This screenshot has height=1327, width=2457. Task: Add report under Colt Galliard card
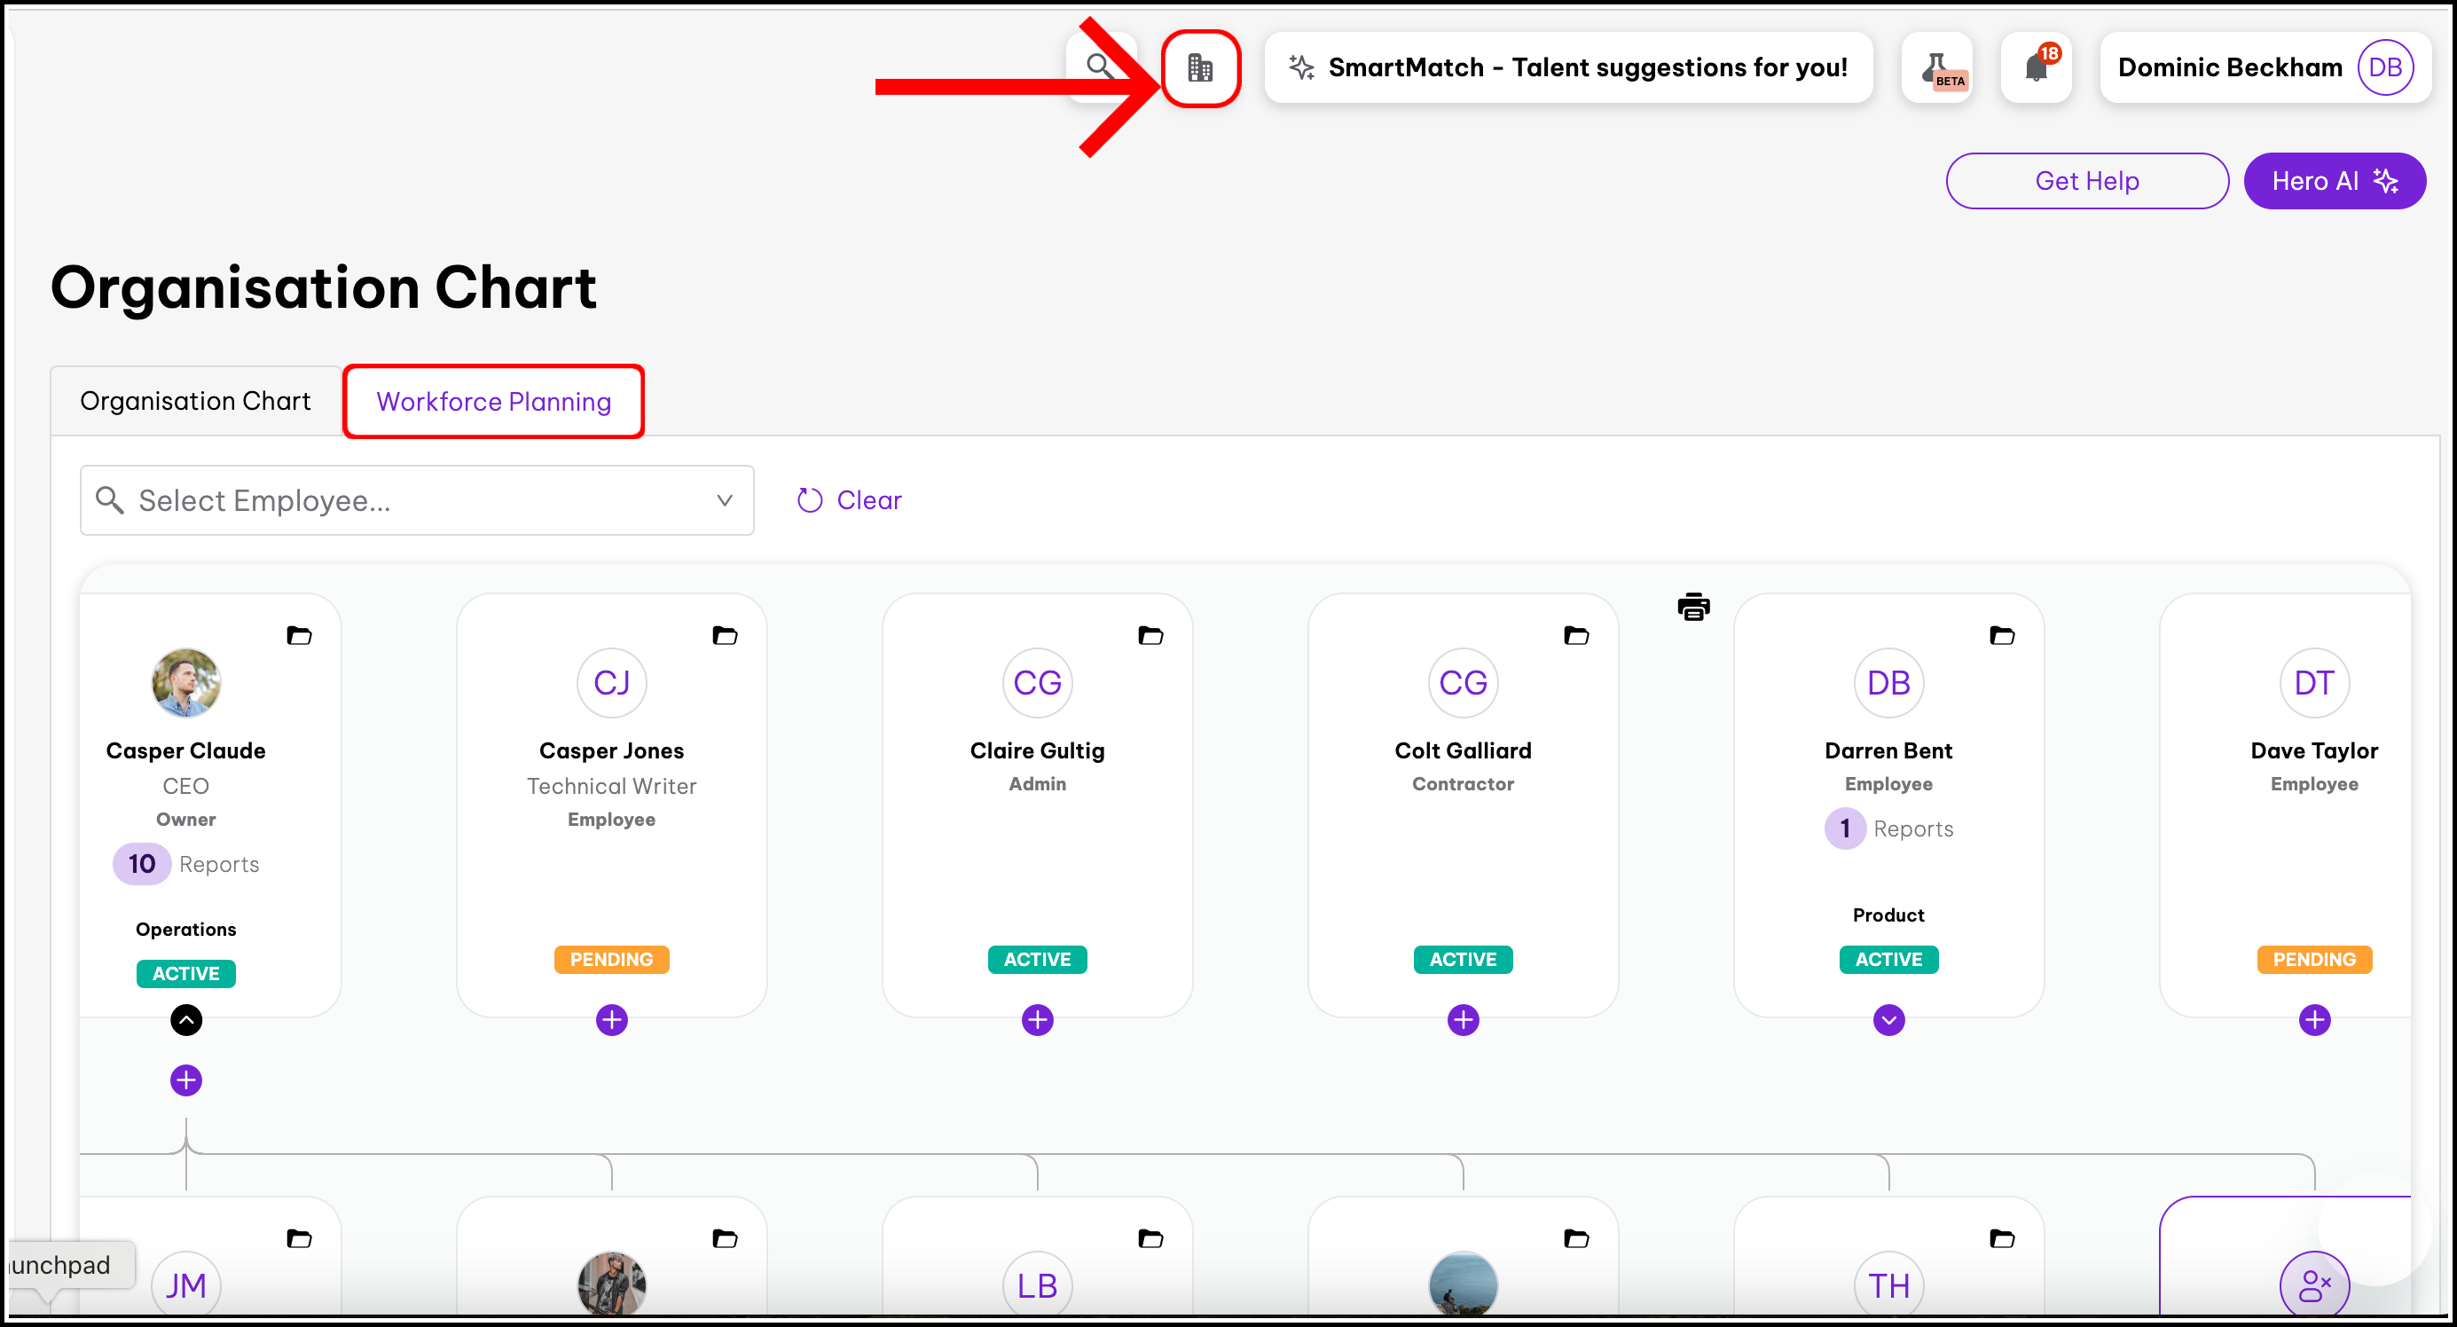[x=1462, y=1020]
